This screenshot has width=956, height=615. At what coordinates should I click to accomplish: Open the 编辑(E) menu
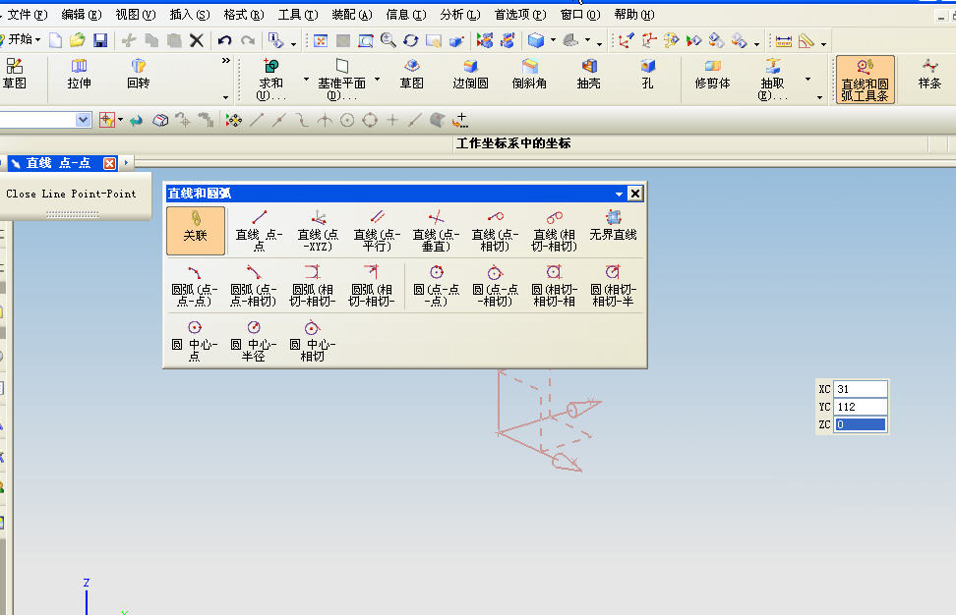point(81,15)
